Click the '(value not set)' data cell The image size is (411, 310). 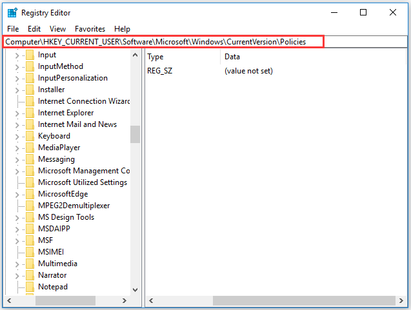(x=248, y=71)
